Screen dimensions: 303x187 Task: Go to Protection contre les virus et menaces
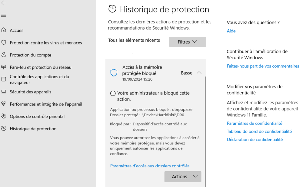46,43
